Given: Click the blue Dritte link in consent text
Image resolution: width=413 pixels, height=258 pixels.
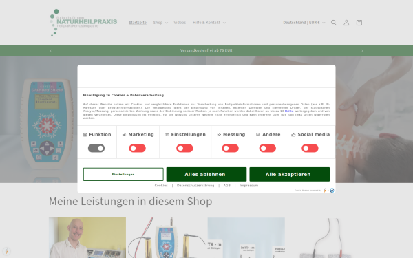Looking at the screenshot, I should tap(289, 111).
